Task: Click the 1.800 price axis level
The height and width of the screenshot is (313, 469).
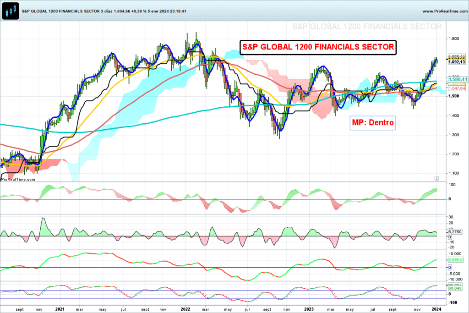Action: [454, 38]
